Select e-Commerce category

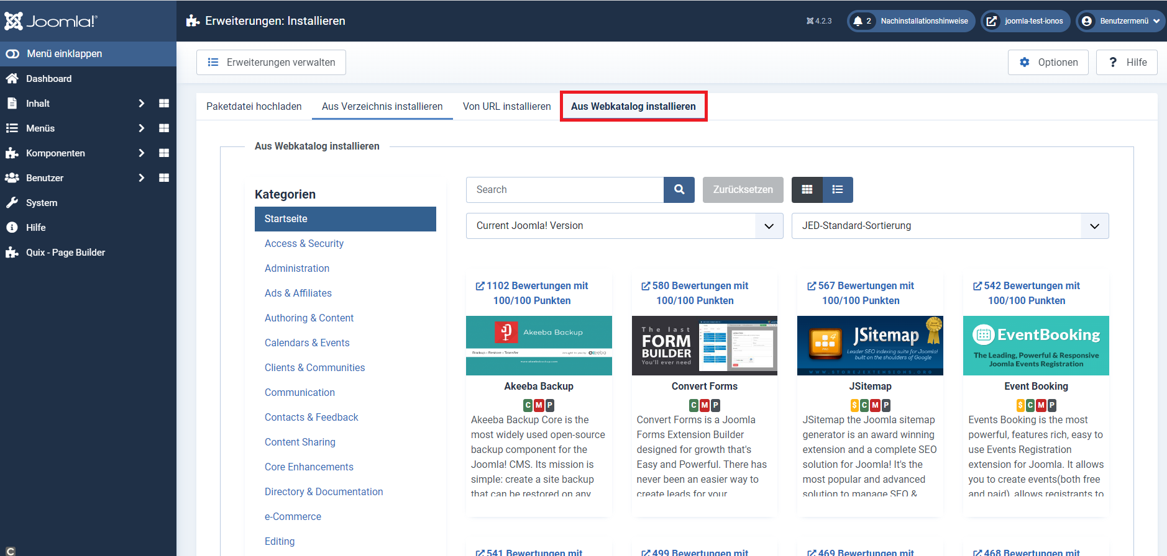pos(293,517)
